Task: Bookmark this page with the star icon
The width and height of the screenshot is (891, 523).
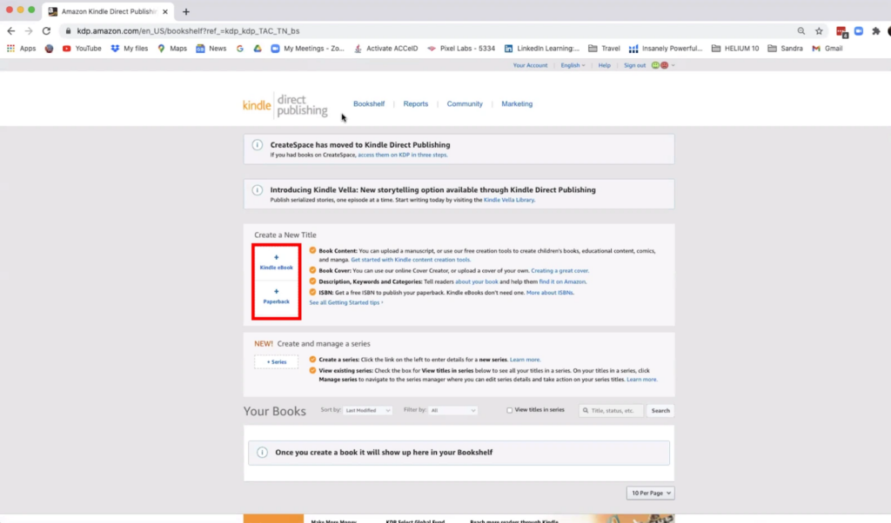Action: tap(819, 31)
